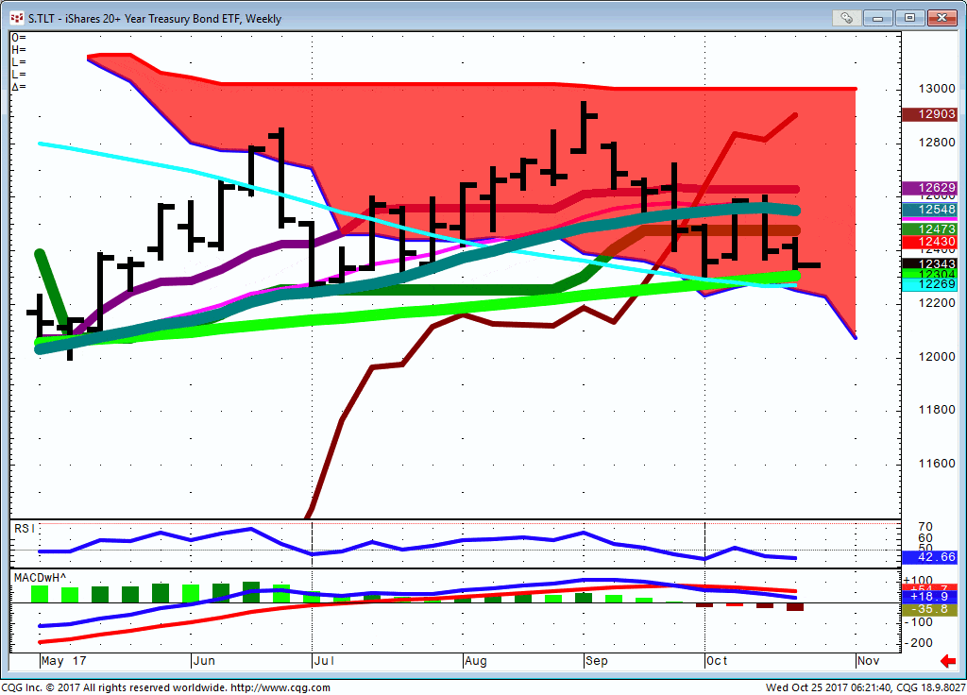
Task: Click the O= open value field
Action: [x=19, y=38]
